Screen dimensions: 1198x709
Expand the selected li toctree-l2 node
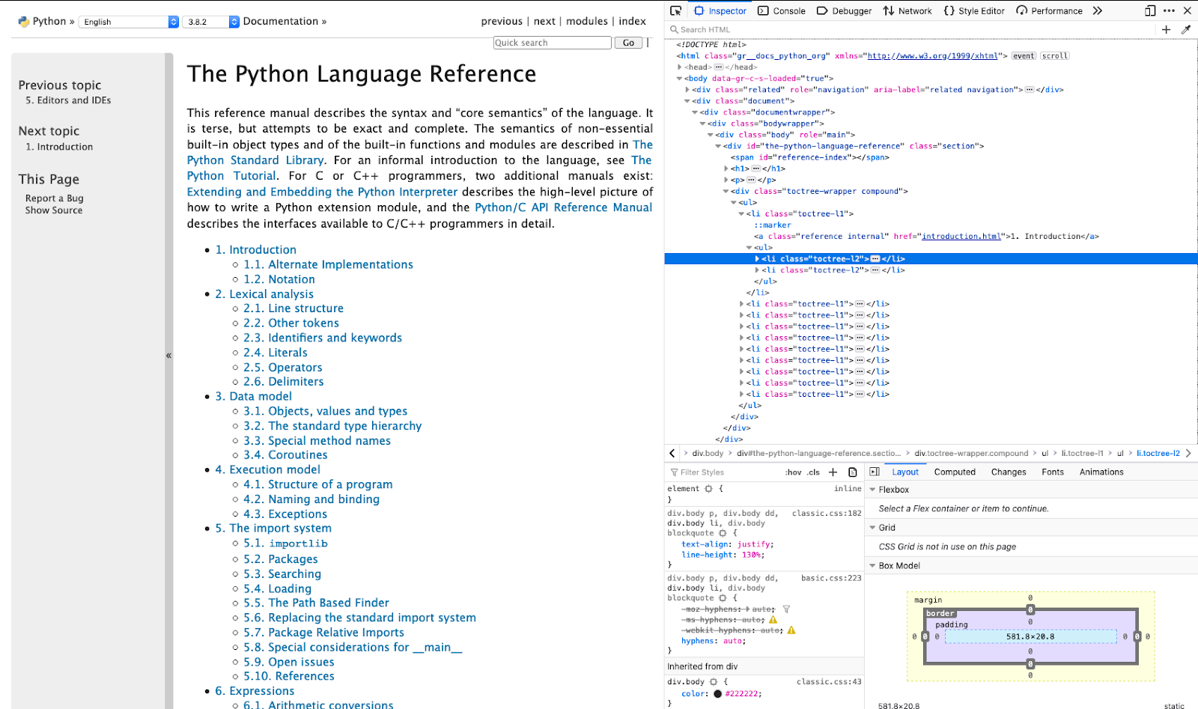click(x=757, y=259)
